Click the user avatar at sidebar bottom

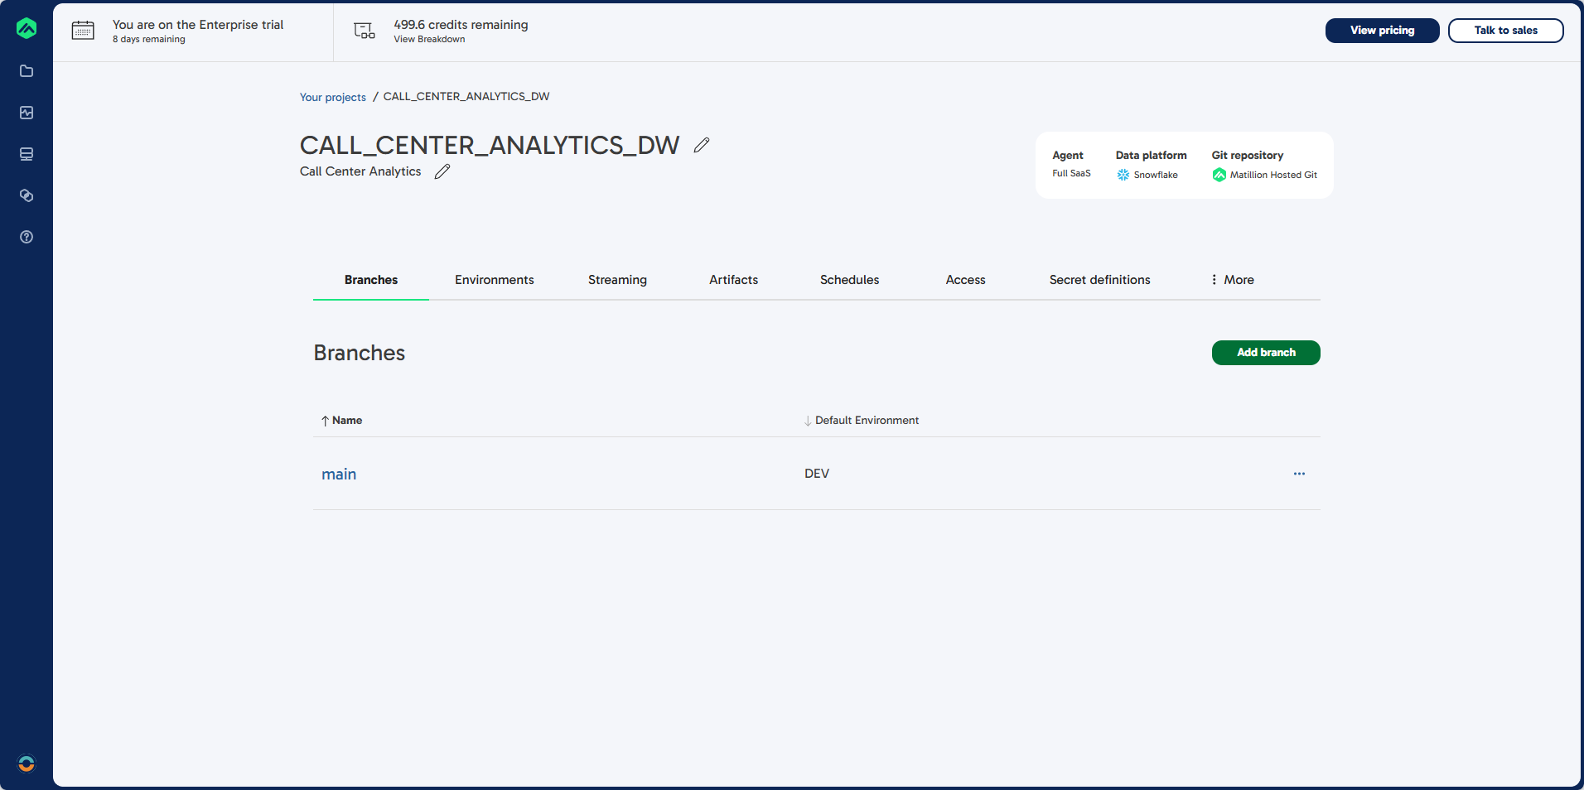tap(27, 764)
